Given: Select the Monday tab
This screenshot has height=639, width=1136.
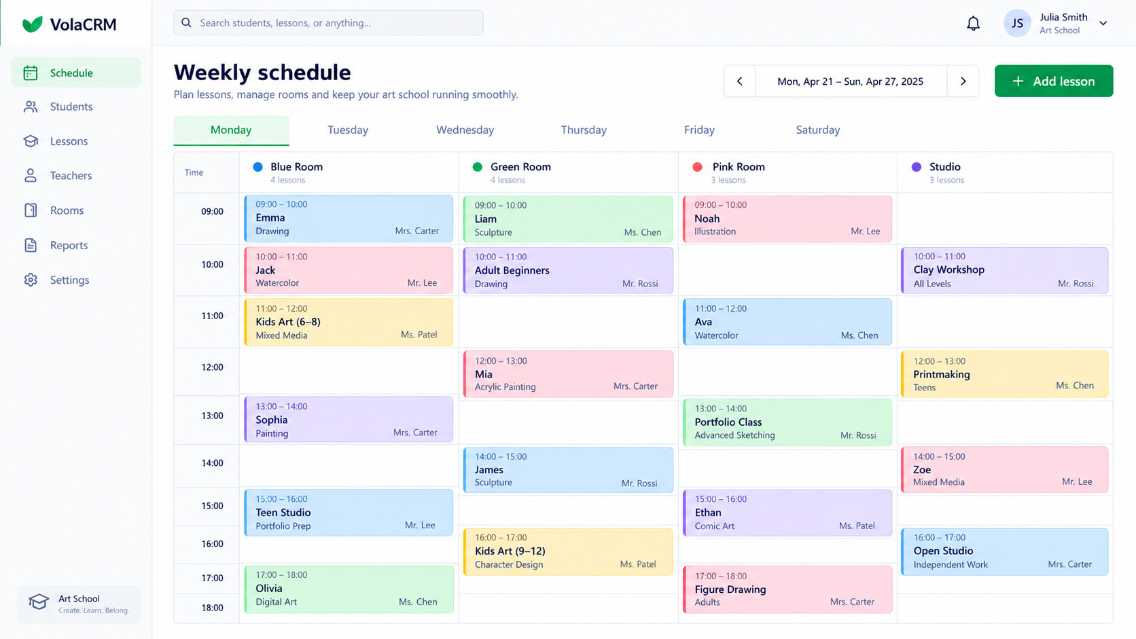Looking at the screenshot, I should [231, 130].
